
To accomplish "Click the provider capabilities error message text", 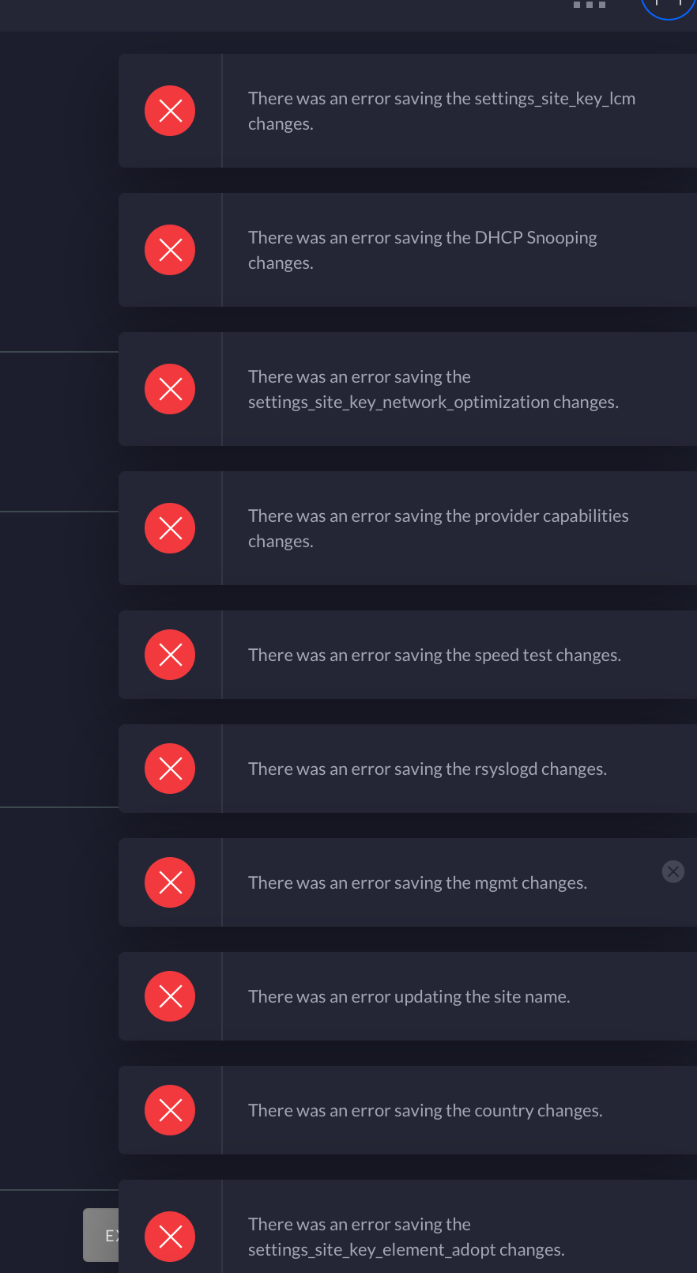I will coord(438,528).
